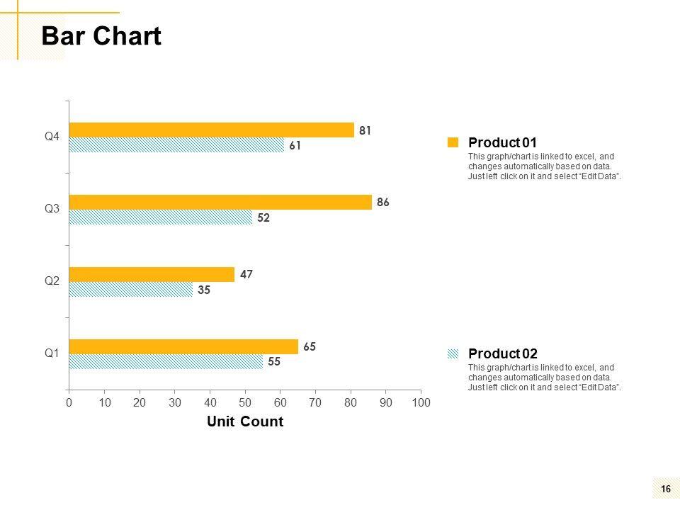Screen dimensions: 680x510
Task: Click the orange Product 01 legend swatch
Action: point(453,142)
